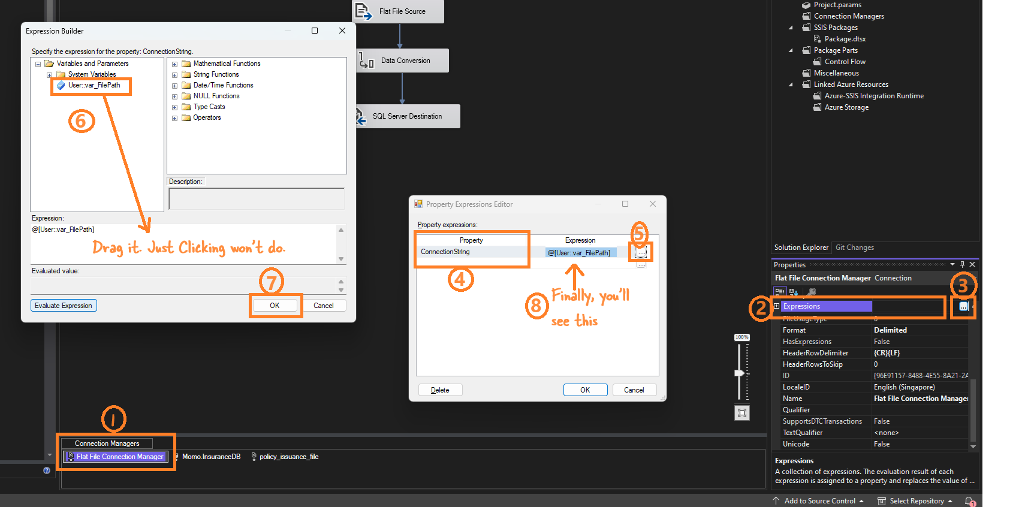Viewport: 1019px width, 507px height.
Task: Click ellipsis button in ConnectionString expression row
Action: pyautogui.click(x=641, y=252)
